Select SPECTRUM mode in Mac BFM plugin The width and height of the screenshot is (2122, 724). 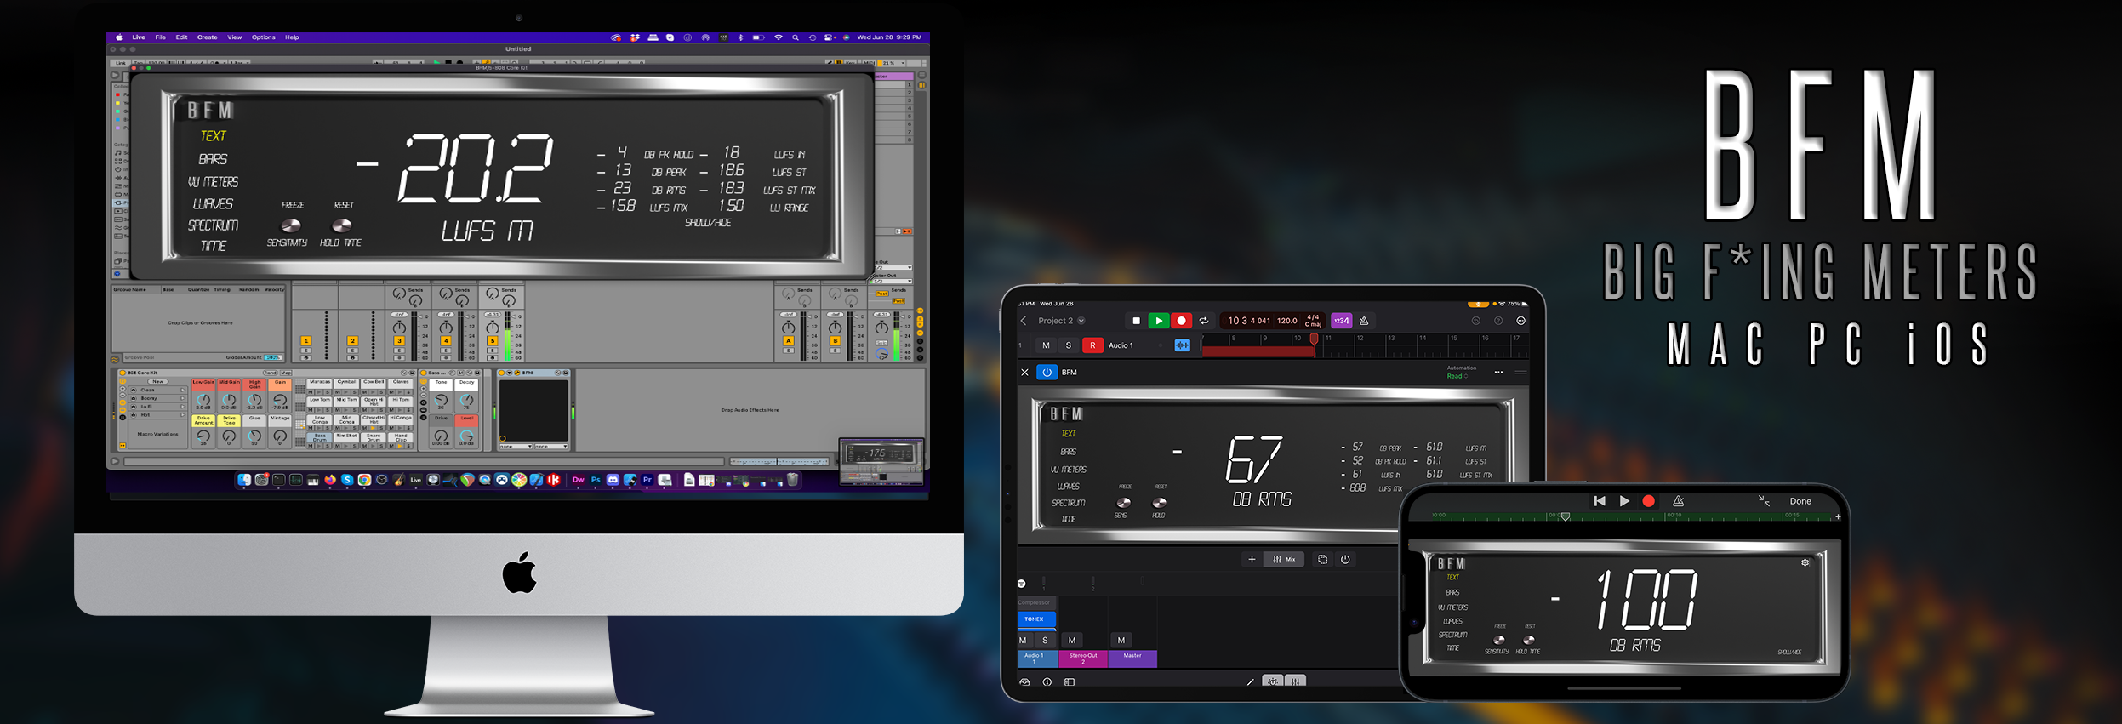click(x=213, y=225)
